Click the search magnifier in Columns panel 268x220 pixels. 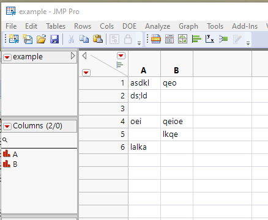[5, 140]
